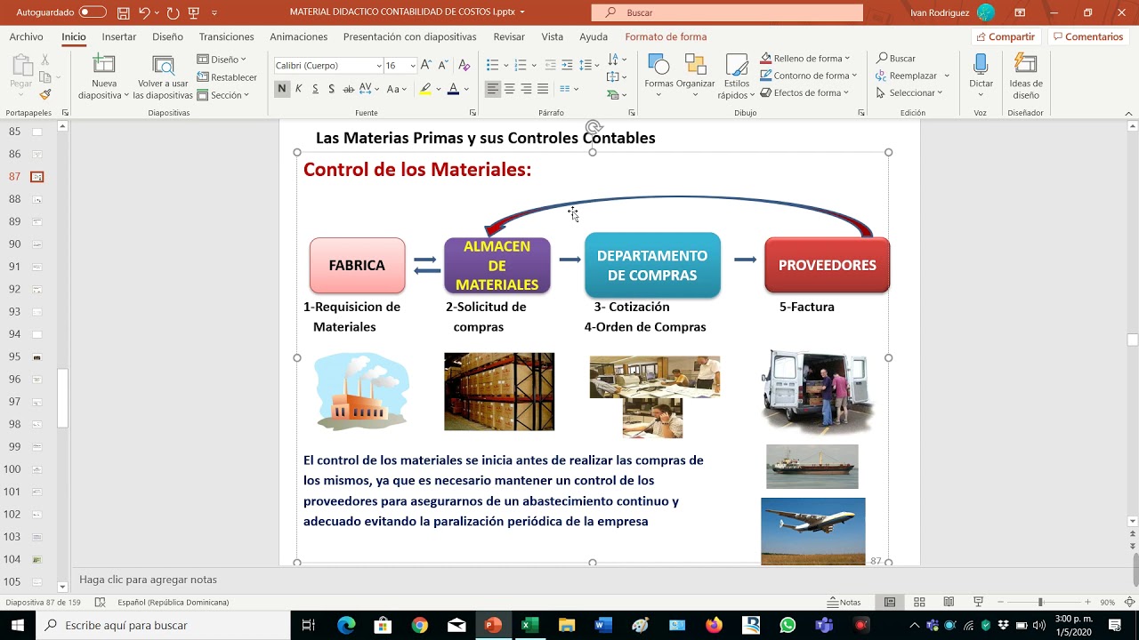Image resolution: width=1139 pixels, height=640 pixels.
Task: Click the Buscar search box in title bar
Action: click(x=727, y=12)
